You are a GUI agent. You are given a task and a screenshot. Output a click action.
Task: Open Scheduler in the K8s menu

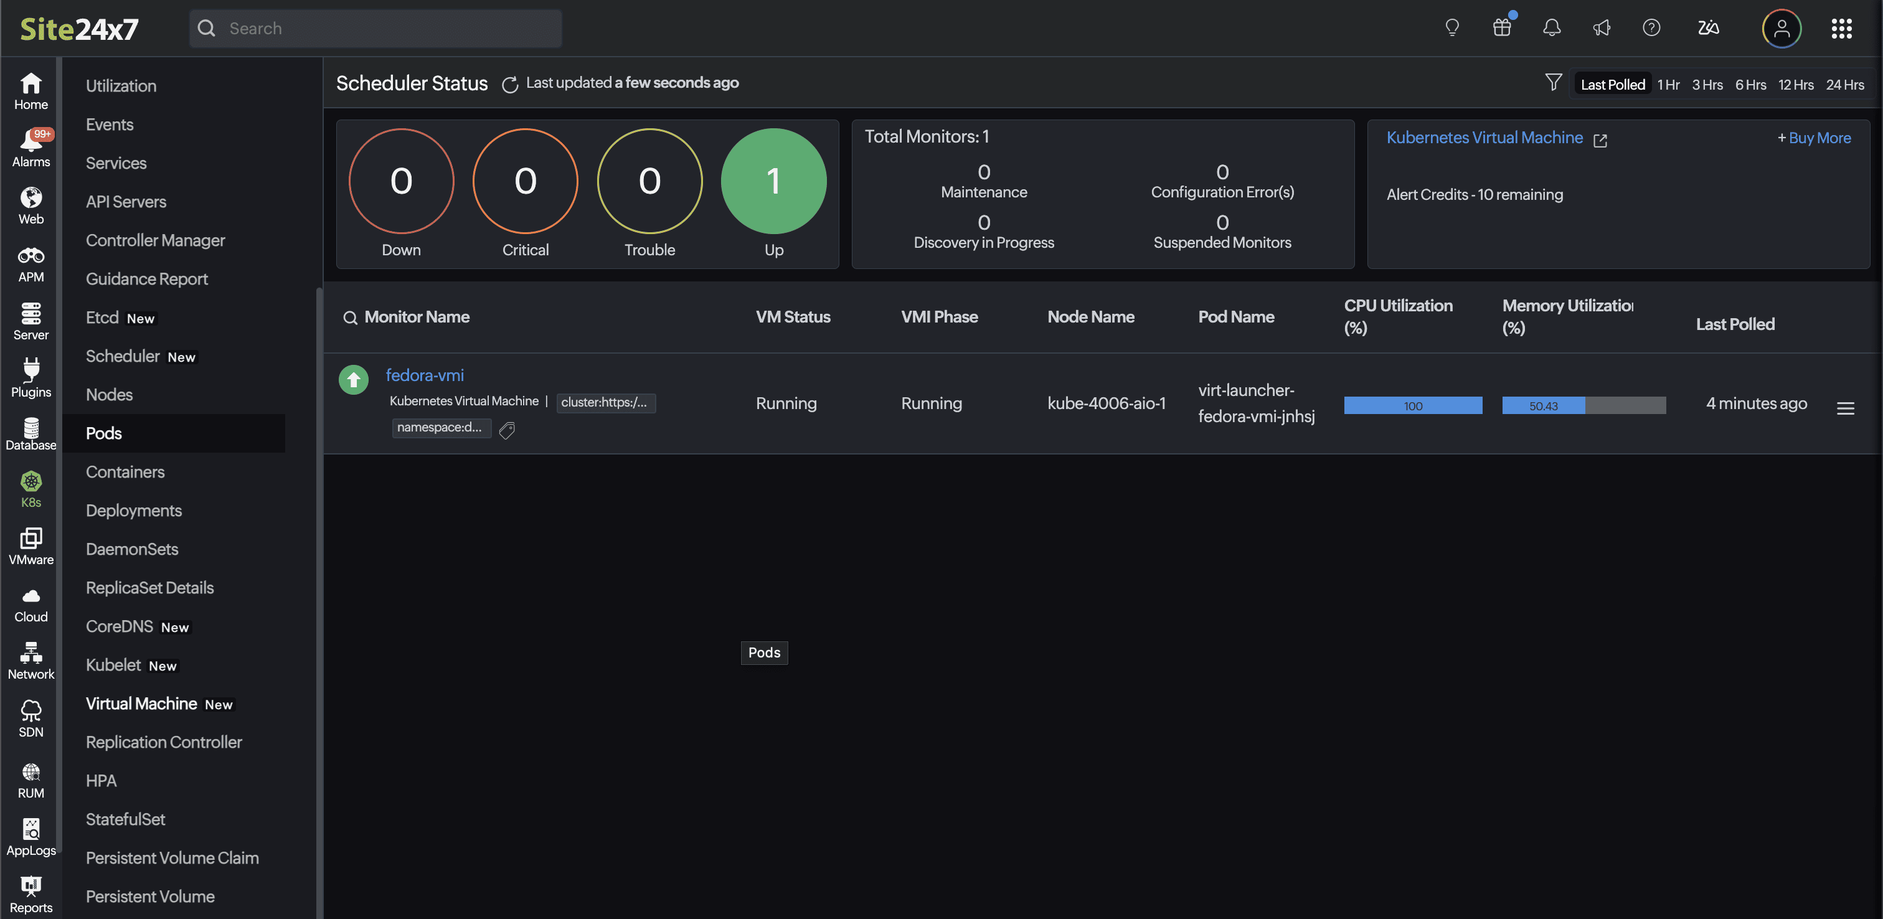(x=123, y=356)
